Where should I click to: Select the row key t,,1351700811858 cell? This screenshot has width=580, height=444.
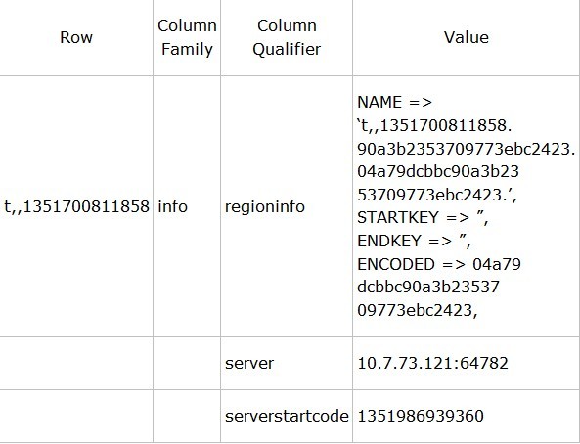coord(76,206)
